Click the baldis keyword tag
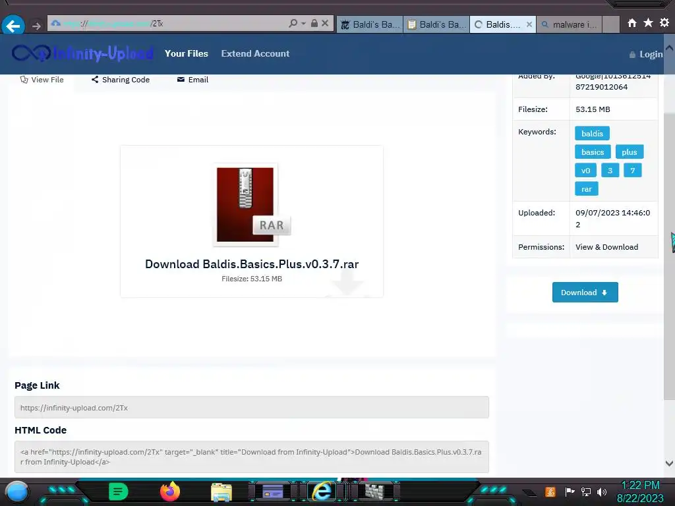Viewport: 675px width, 506px height. tap(592, 133)
